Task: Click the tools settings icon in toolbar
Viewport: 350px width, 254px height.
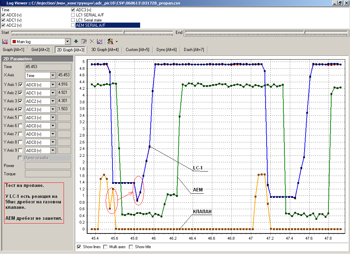Action: click(110, 41)
